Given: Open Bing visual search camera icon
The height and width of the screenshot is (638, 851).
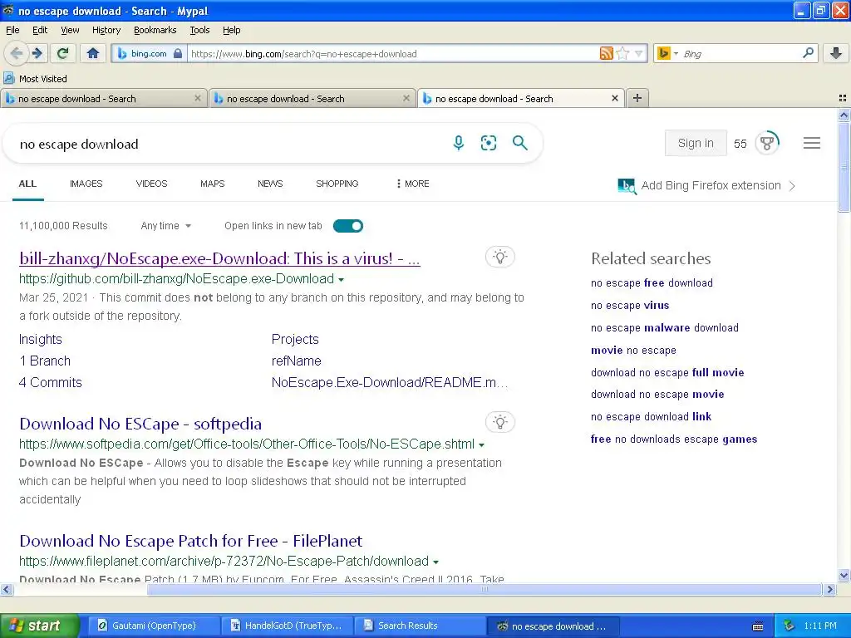Looking at the screenshot, I should (x=489, y=143).
